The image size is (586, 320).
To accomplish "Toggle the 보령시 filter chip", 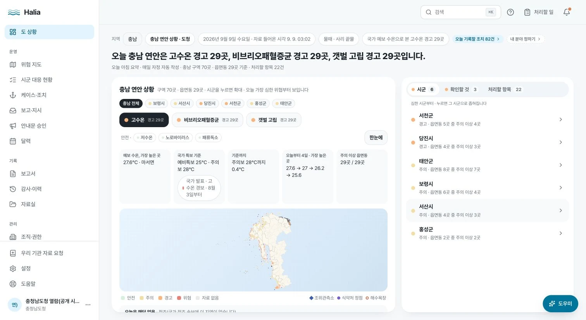I will [156, 104].
